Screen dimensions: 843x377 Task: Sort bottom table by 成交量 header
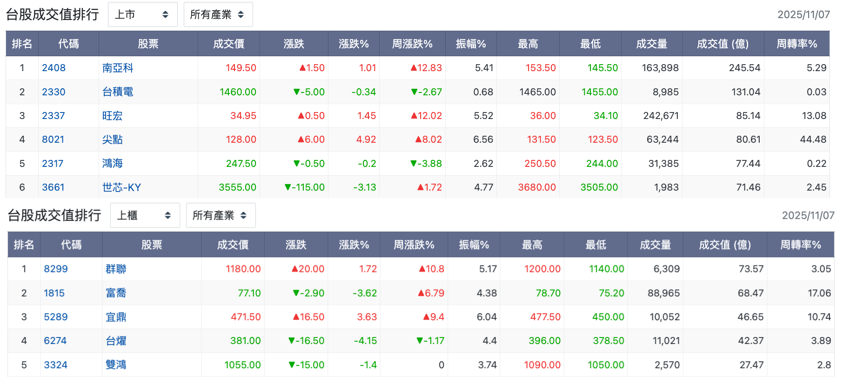655,245
